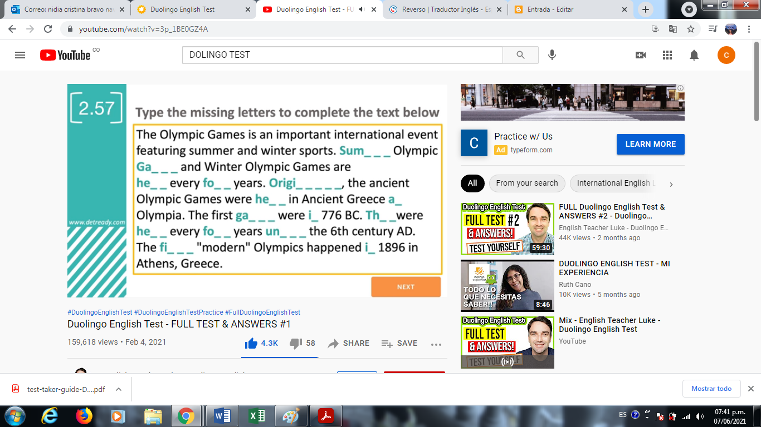761x427 pixels.
Task: Open the account avatar menu
Action: point(726,55)
